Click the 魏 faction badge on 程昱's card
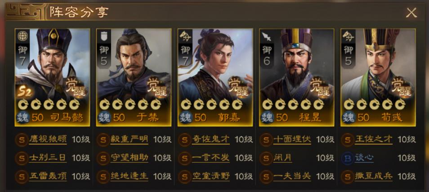Image resolution: width=429 pixels, height=192 pixels. (x=267, y=118)
